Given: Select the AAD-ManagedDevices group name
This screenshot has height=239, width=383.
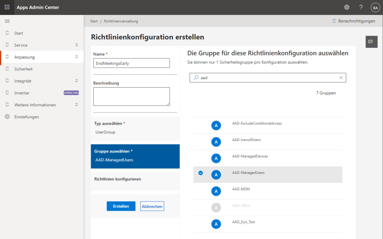Looking at the screenshot, I should pos(250,156).
